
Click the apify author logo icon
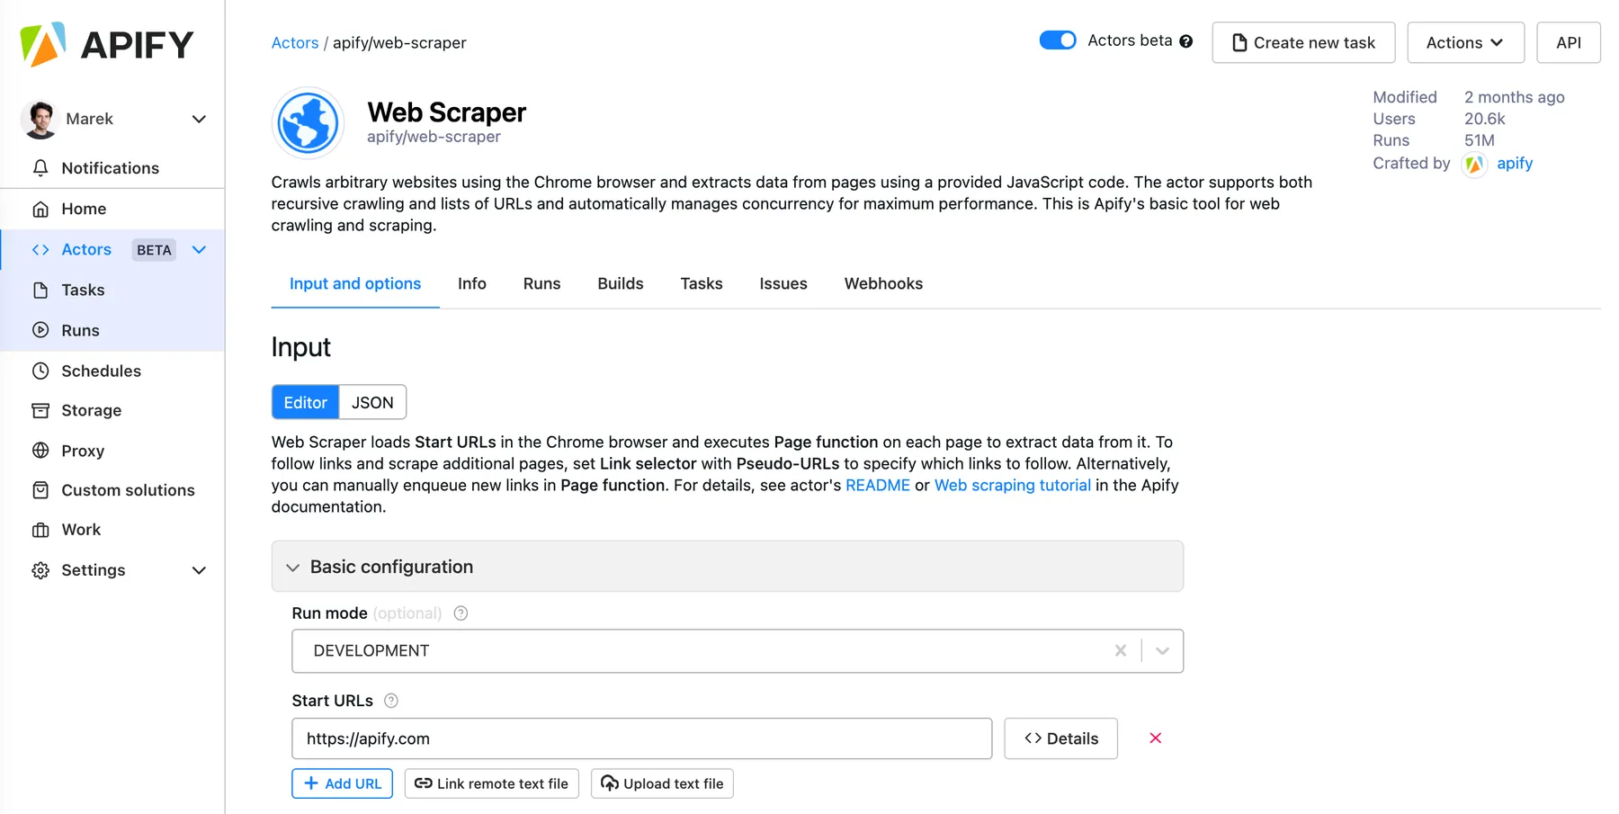(x=1473, y=165)
